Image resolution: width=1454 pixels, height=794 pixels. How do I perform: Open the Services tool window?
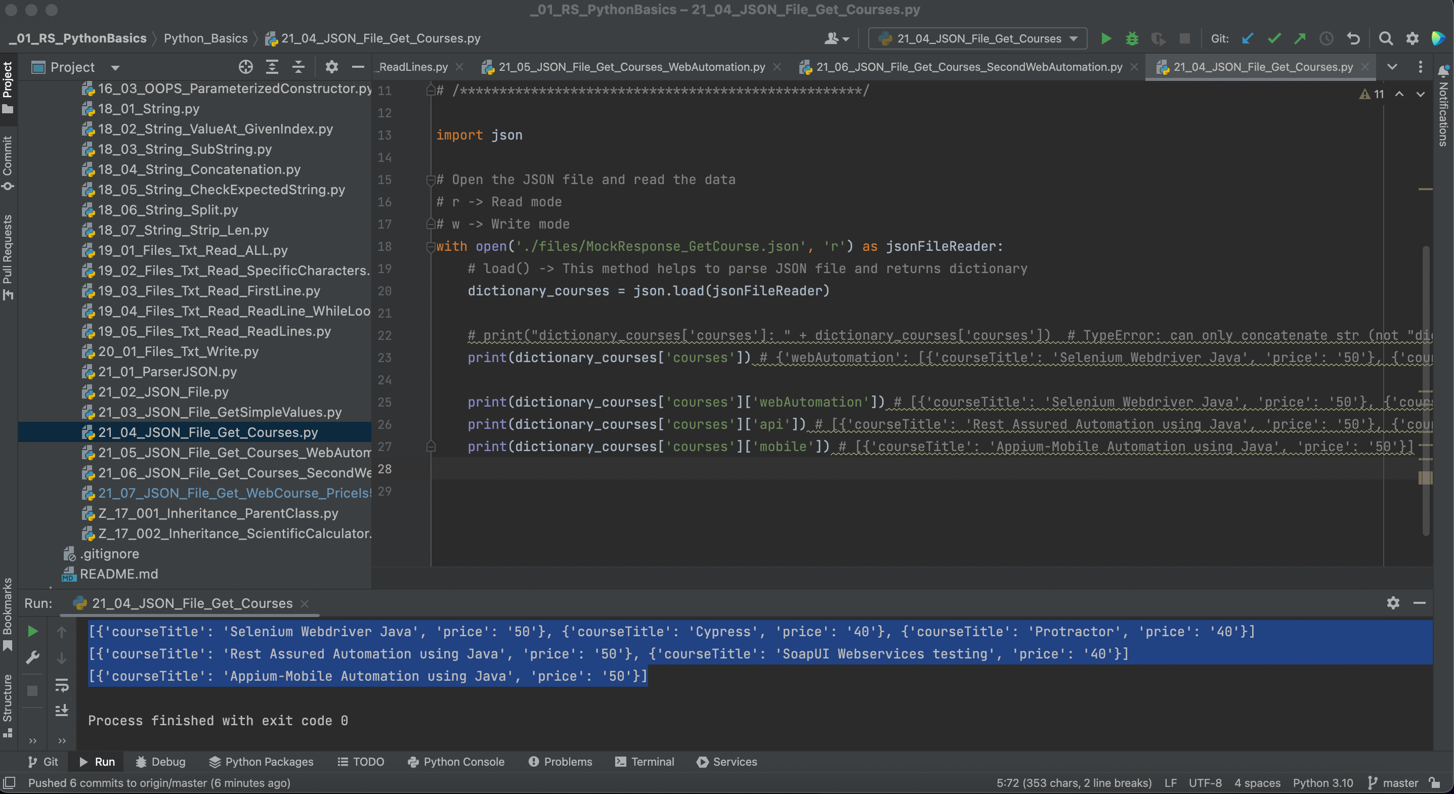726,761
